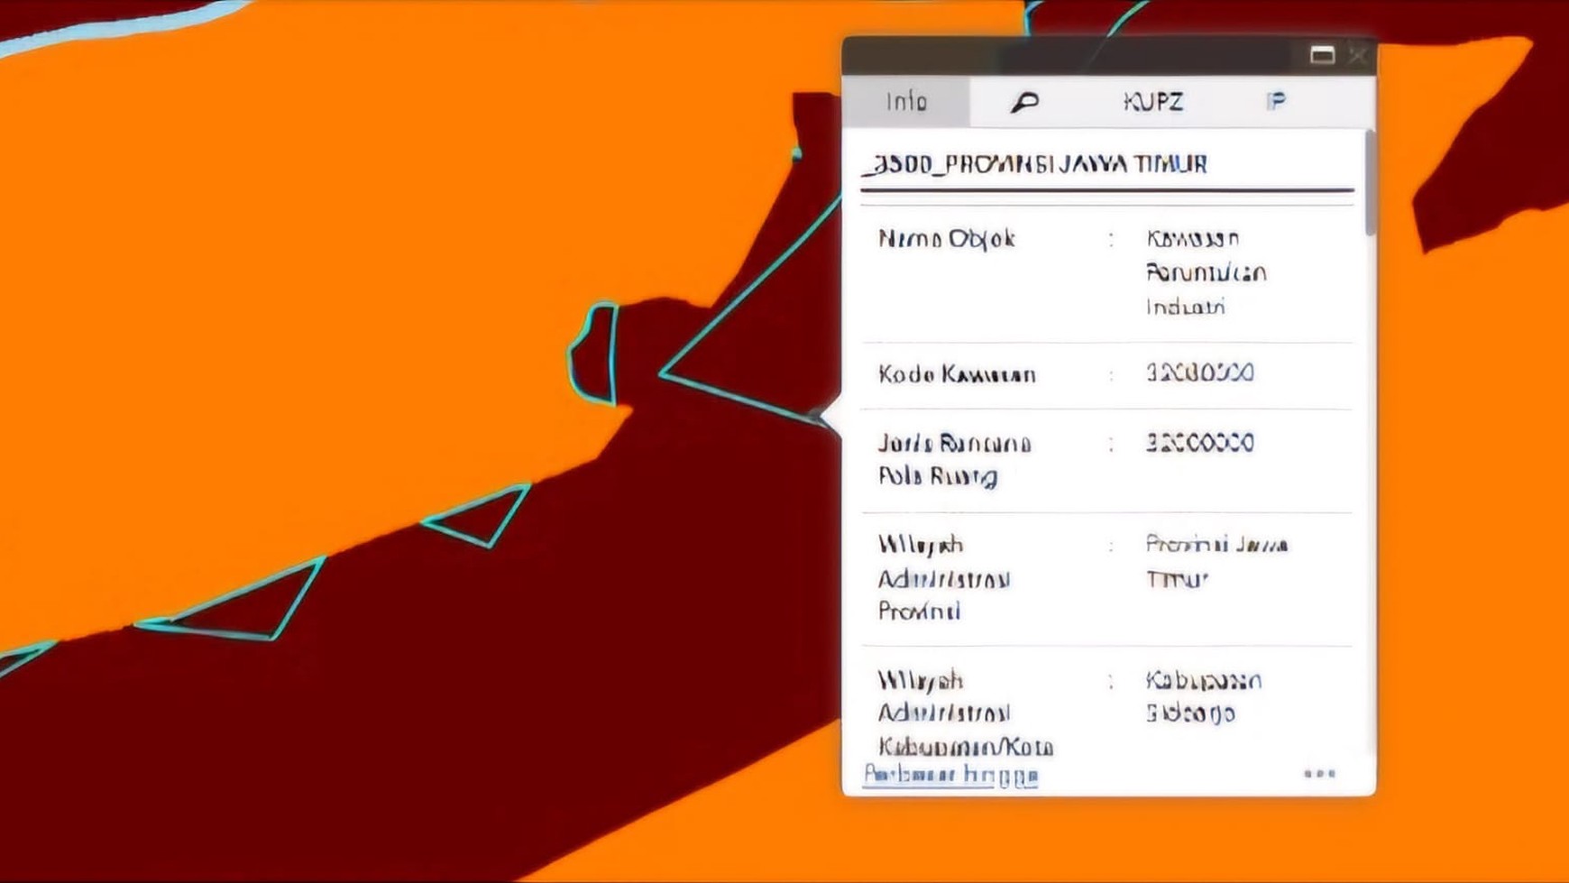
Task: Maximize the info popup window
Action: click(1322, 55)
